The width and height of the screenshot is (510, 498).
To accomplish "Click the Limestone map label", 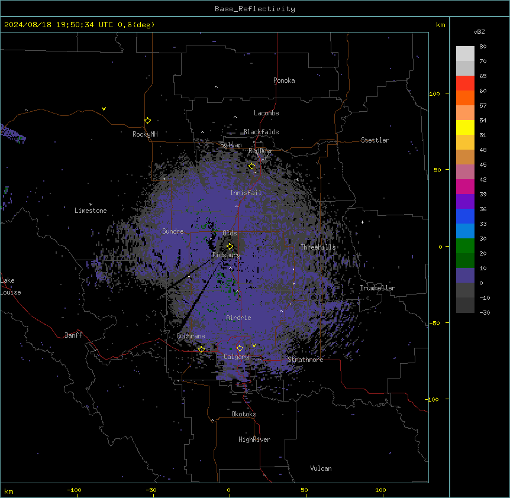I will (x=91, y=211).
